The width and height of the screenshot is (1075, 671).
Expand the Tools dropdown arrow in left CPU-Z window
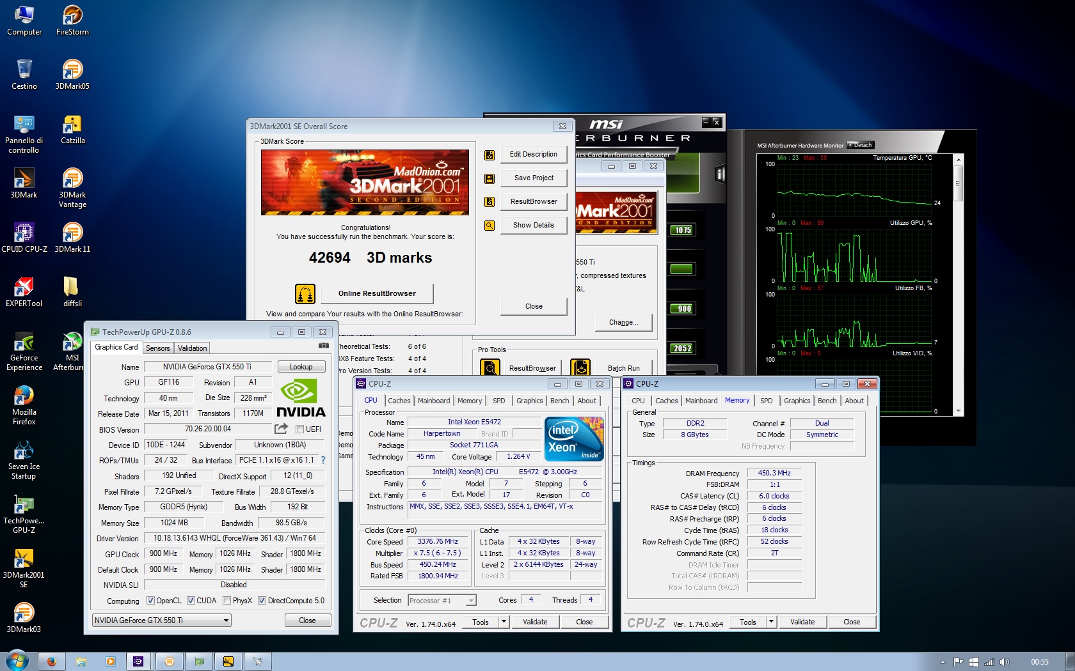[504, 622]
